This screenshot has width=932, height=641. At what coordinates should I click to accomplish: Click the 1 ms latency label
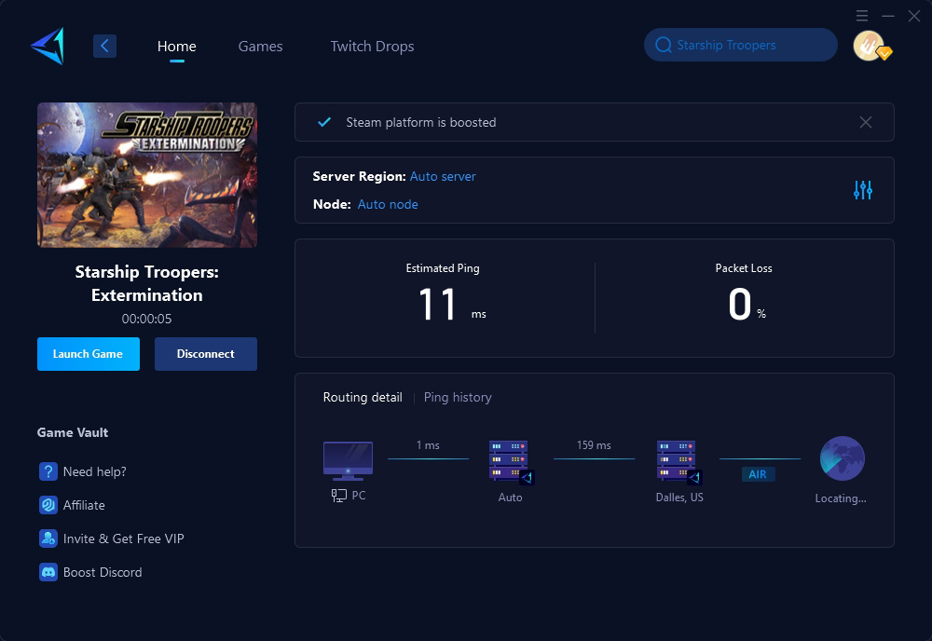coord(428,445)
